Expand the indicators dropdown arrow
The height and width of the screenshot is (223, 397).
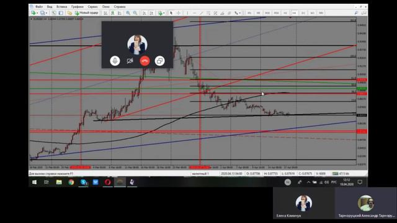[164, 13]
